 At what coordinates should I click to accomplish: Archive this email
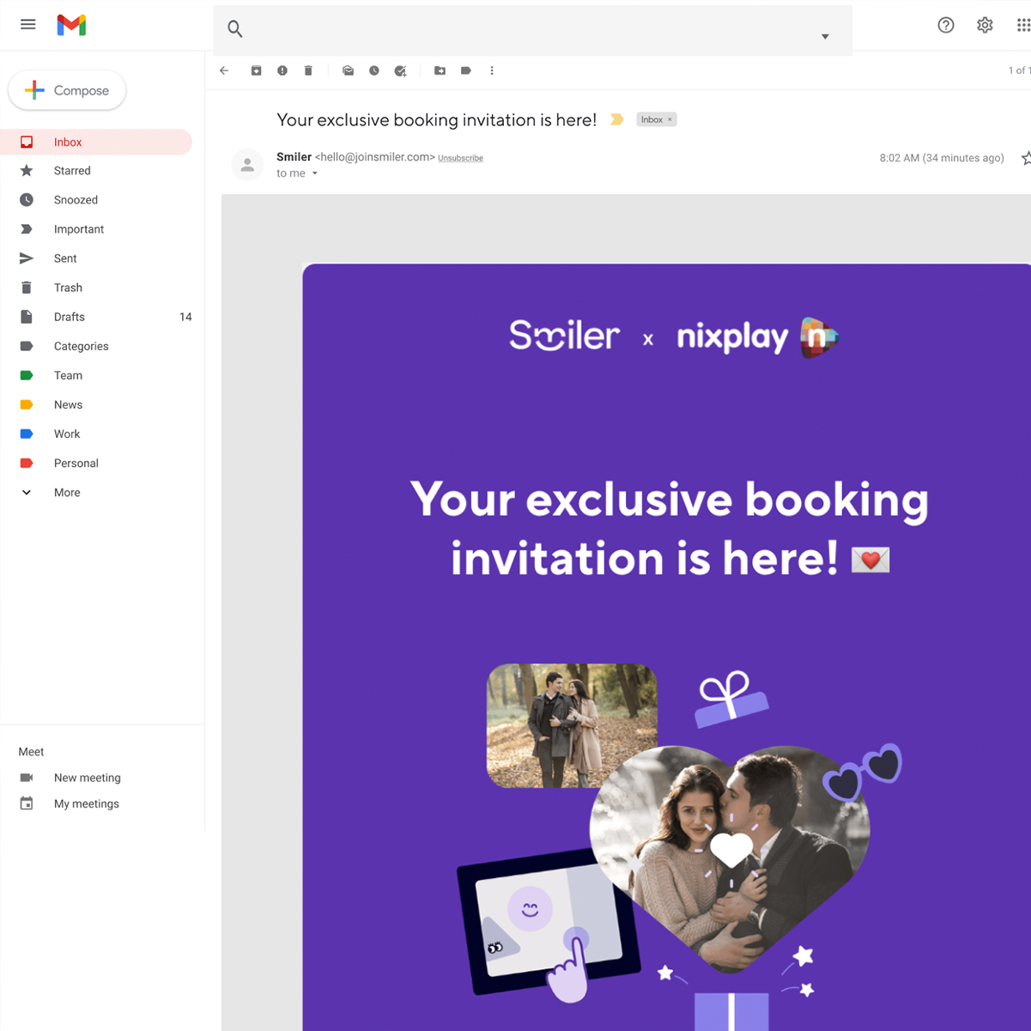[x=256, y=70]
